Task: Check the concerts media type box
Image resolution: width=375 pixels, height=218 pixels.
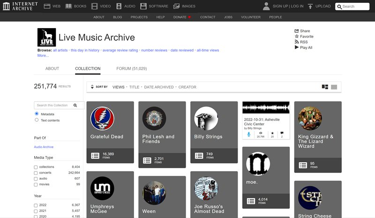Action: click(x=36, y=173)
